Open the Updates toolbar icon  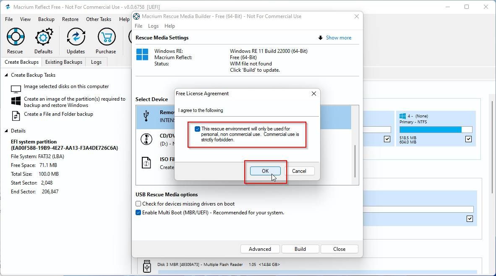coord(76,37)
